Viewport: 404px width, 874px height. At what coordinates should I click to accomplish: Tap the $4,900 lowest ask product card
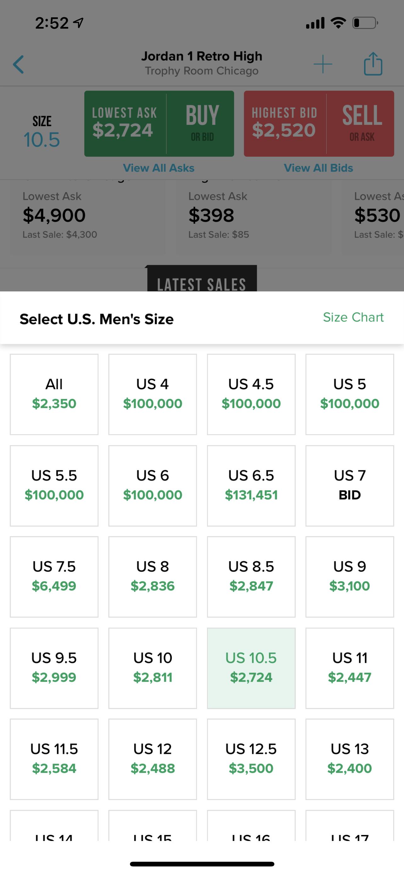click(87, 217)
